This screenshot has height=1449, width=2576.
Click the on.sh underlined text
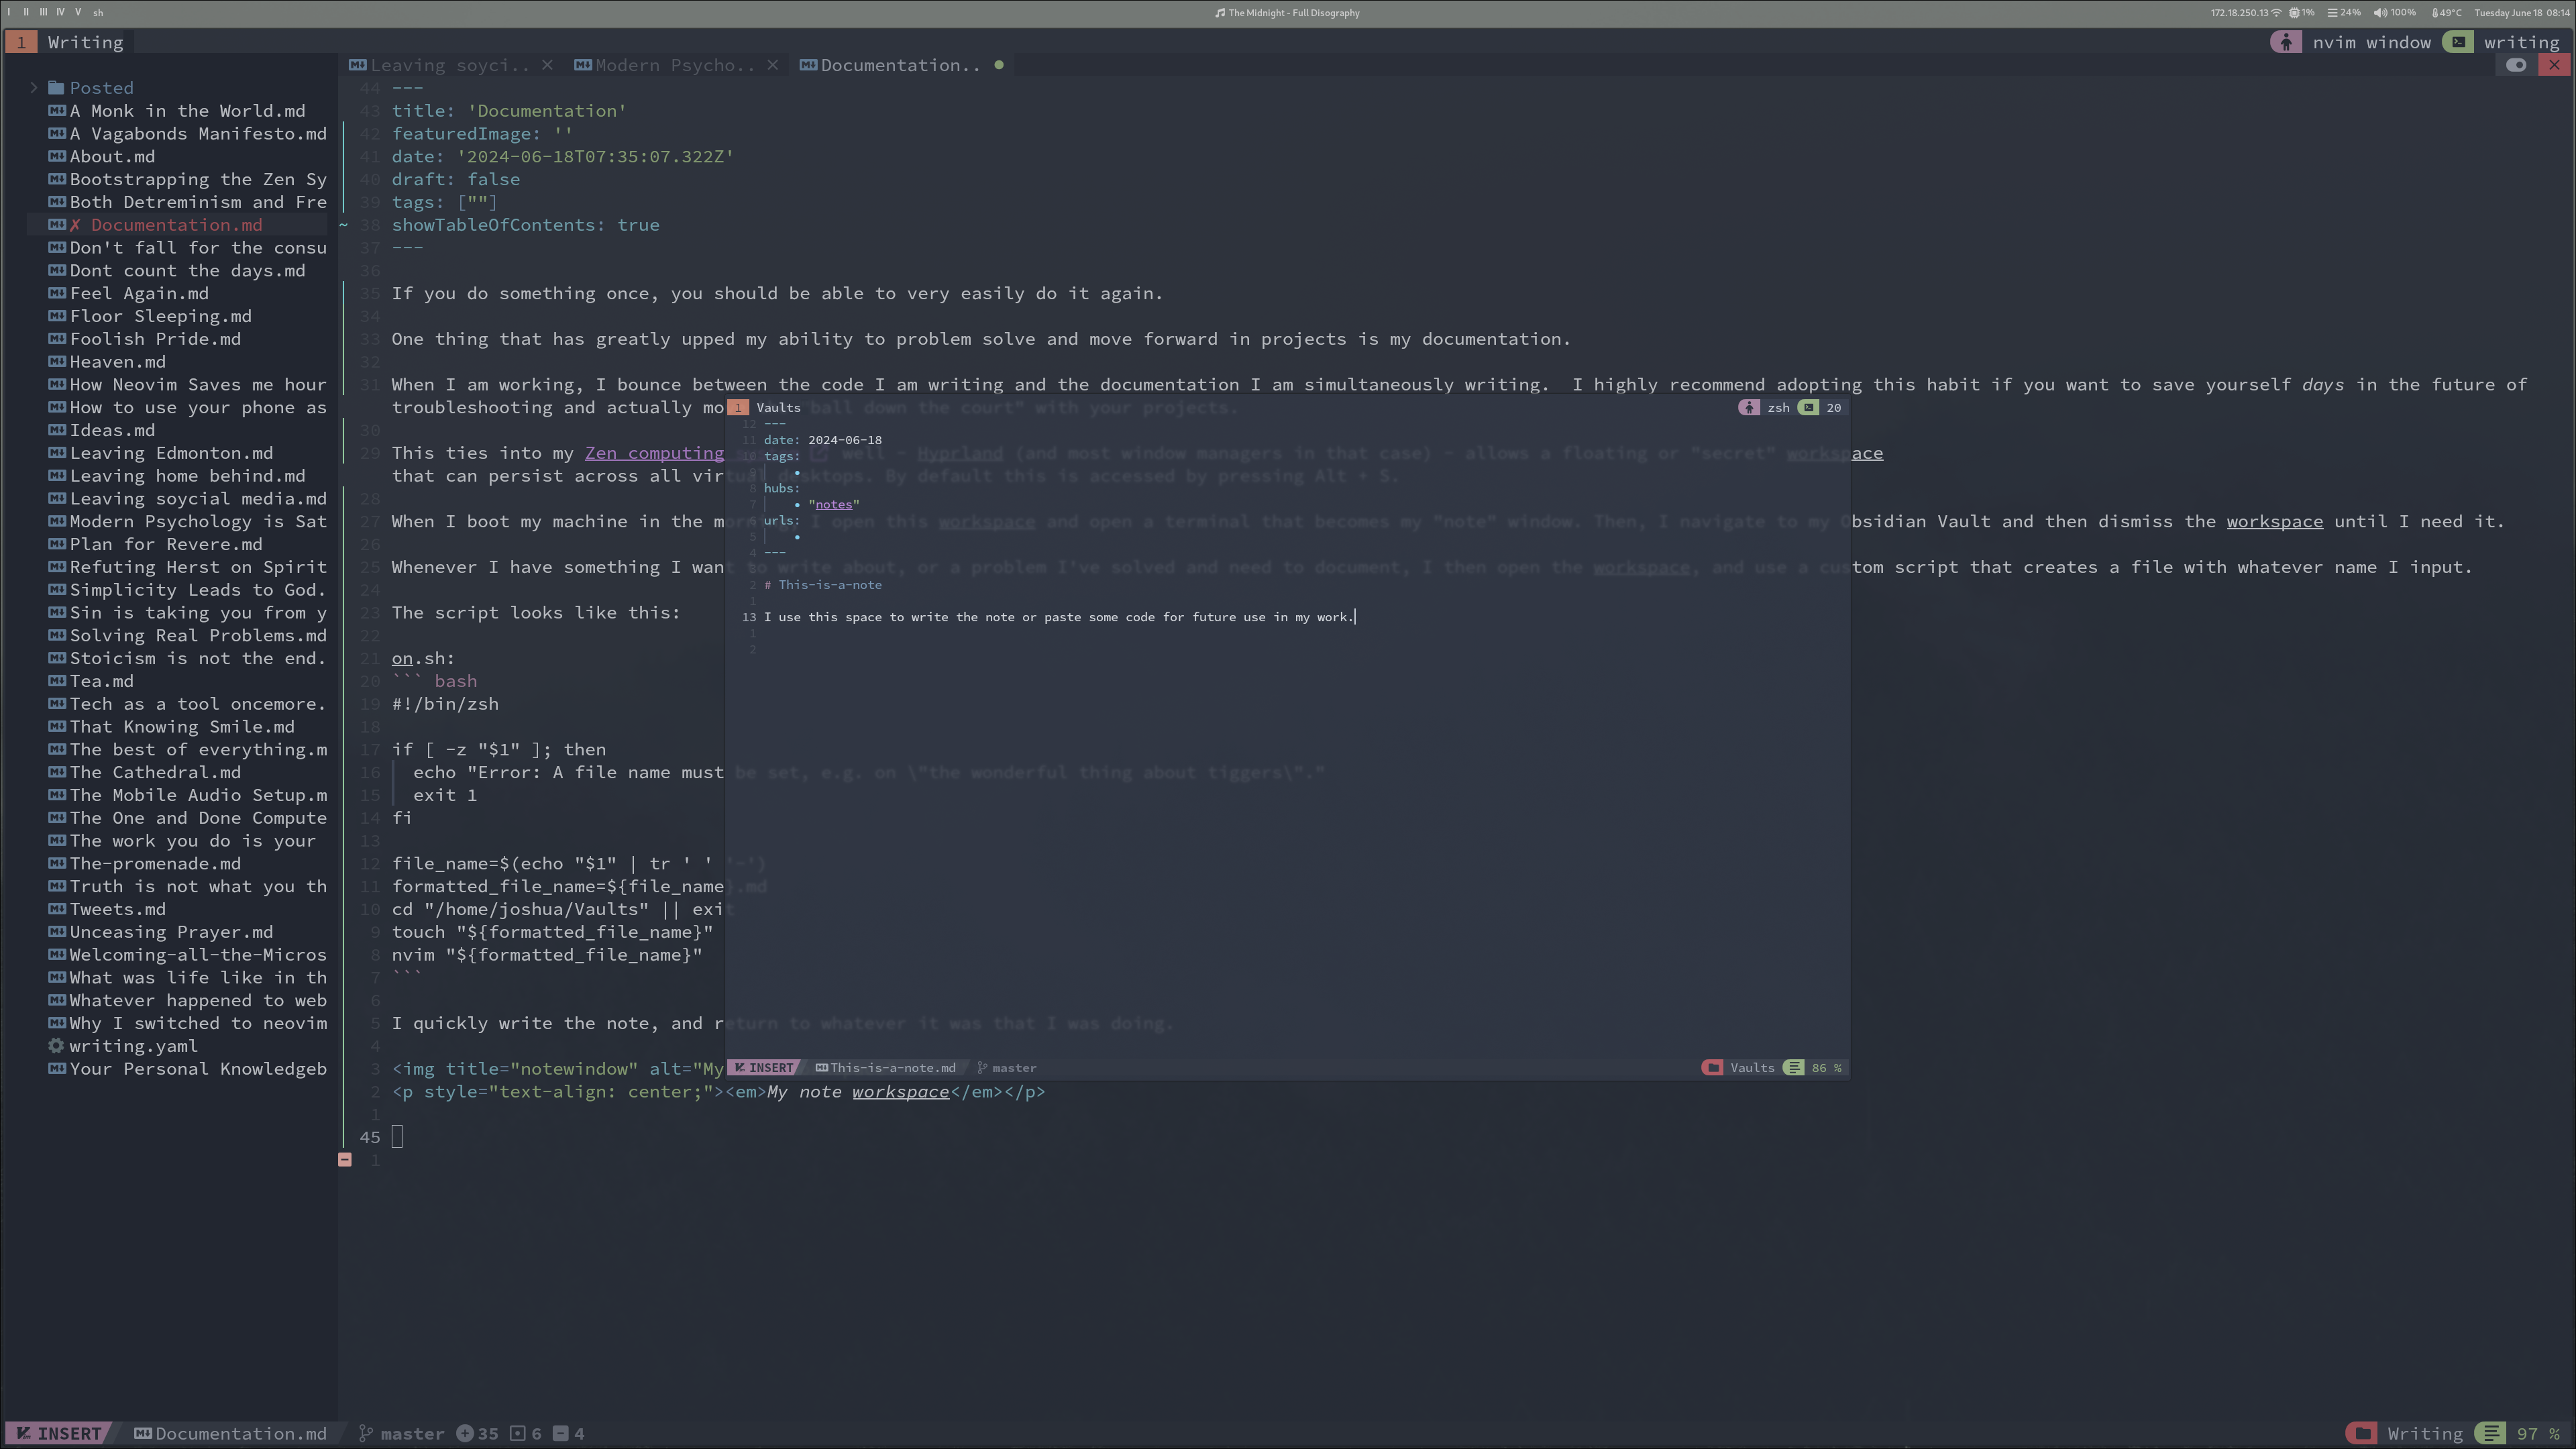click(x=401, y=658)
